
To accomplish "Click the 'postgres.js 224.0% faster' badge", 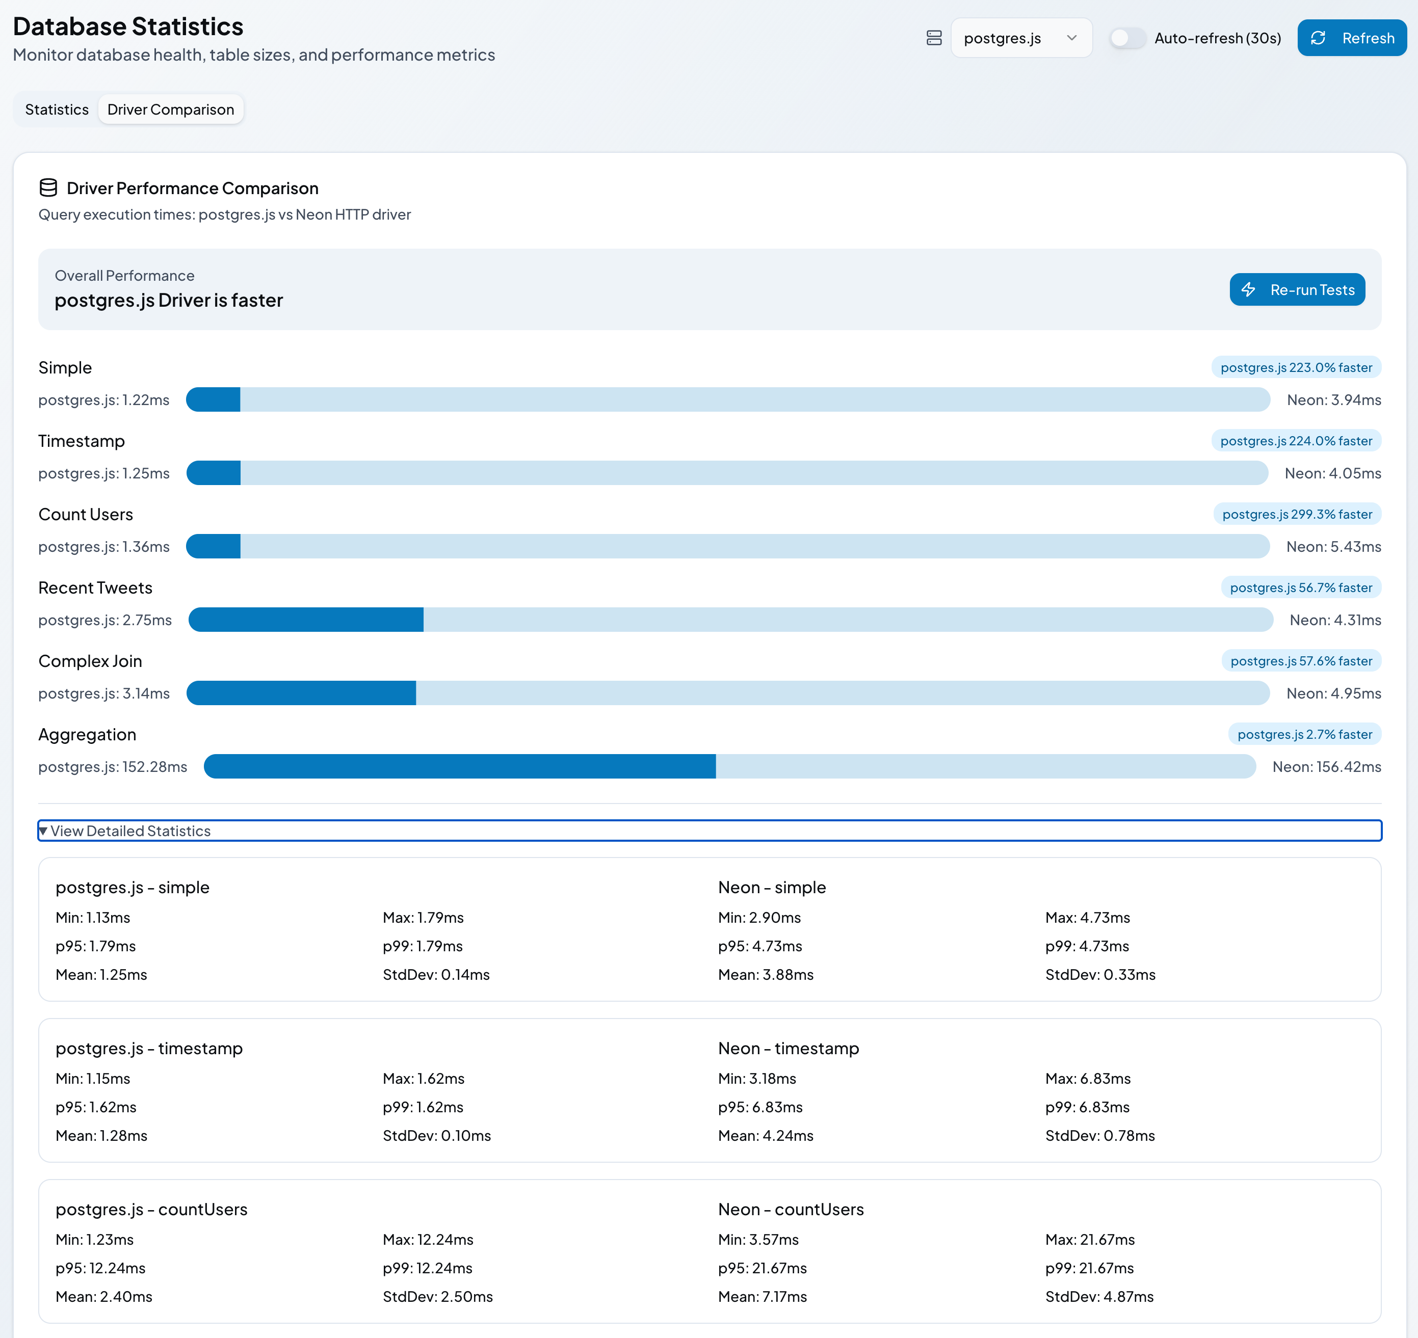I will 1296,441.
